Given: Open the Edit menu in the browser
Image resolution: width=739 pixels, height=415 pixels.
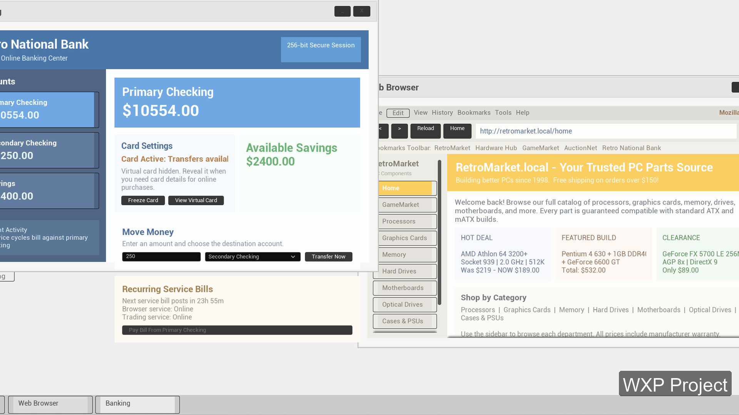Looking at the screenshot, I should tap(398, 113).
